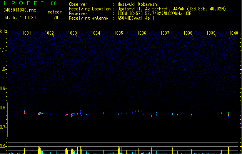242x154 pixels.
Task: Click the 1040 time axis marker
Action: click(234, 33)
